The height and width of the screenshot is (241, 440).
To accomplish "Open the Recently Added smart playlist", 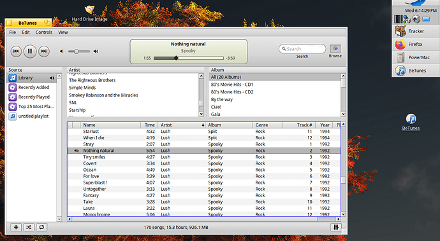I will point(31,87).
